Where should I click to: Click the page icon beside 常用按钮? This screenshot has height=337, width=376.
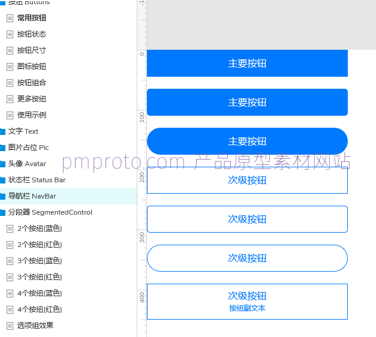(10, 18)
